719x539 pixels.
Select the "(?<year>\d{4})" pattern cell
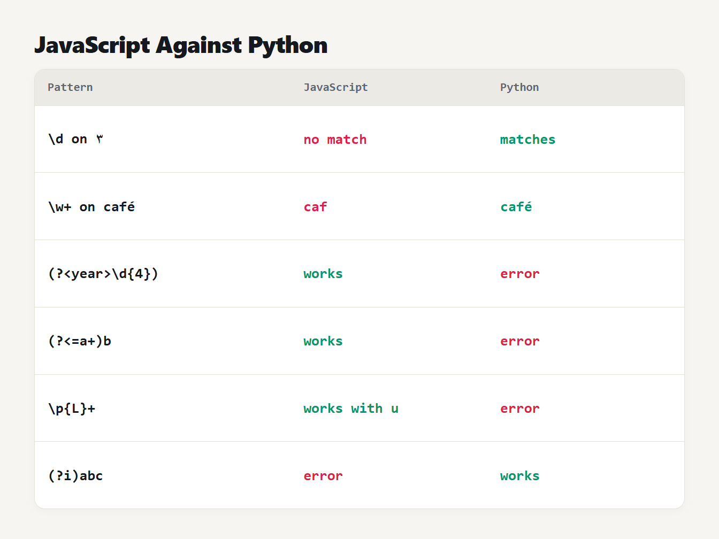103,274
